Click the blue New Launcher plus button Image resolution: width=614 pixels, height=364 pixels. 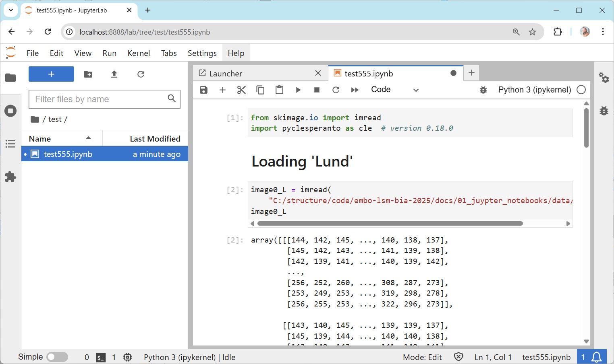coord(51,74)
